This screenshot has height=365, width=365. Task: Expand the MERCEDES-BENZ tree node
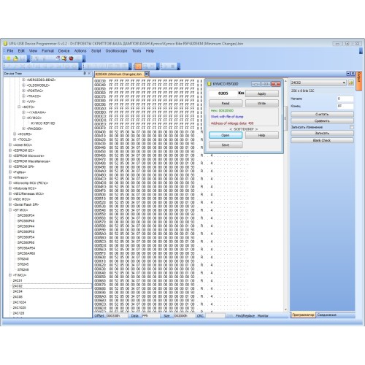pos(23,80)
